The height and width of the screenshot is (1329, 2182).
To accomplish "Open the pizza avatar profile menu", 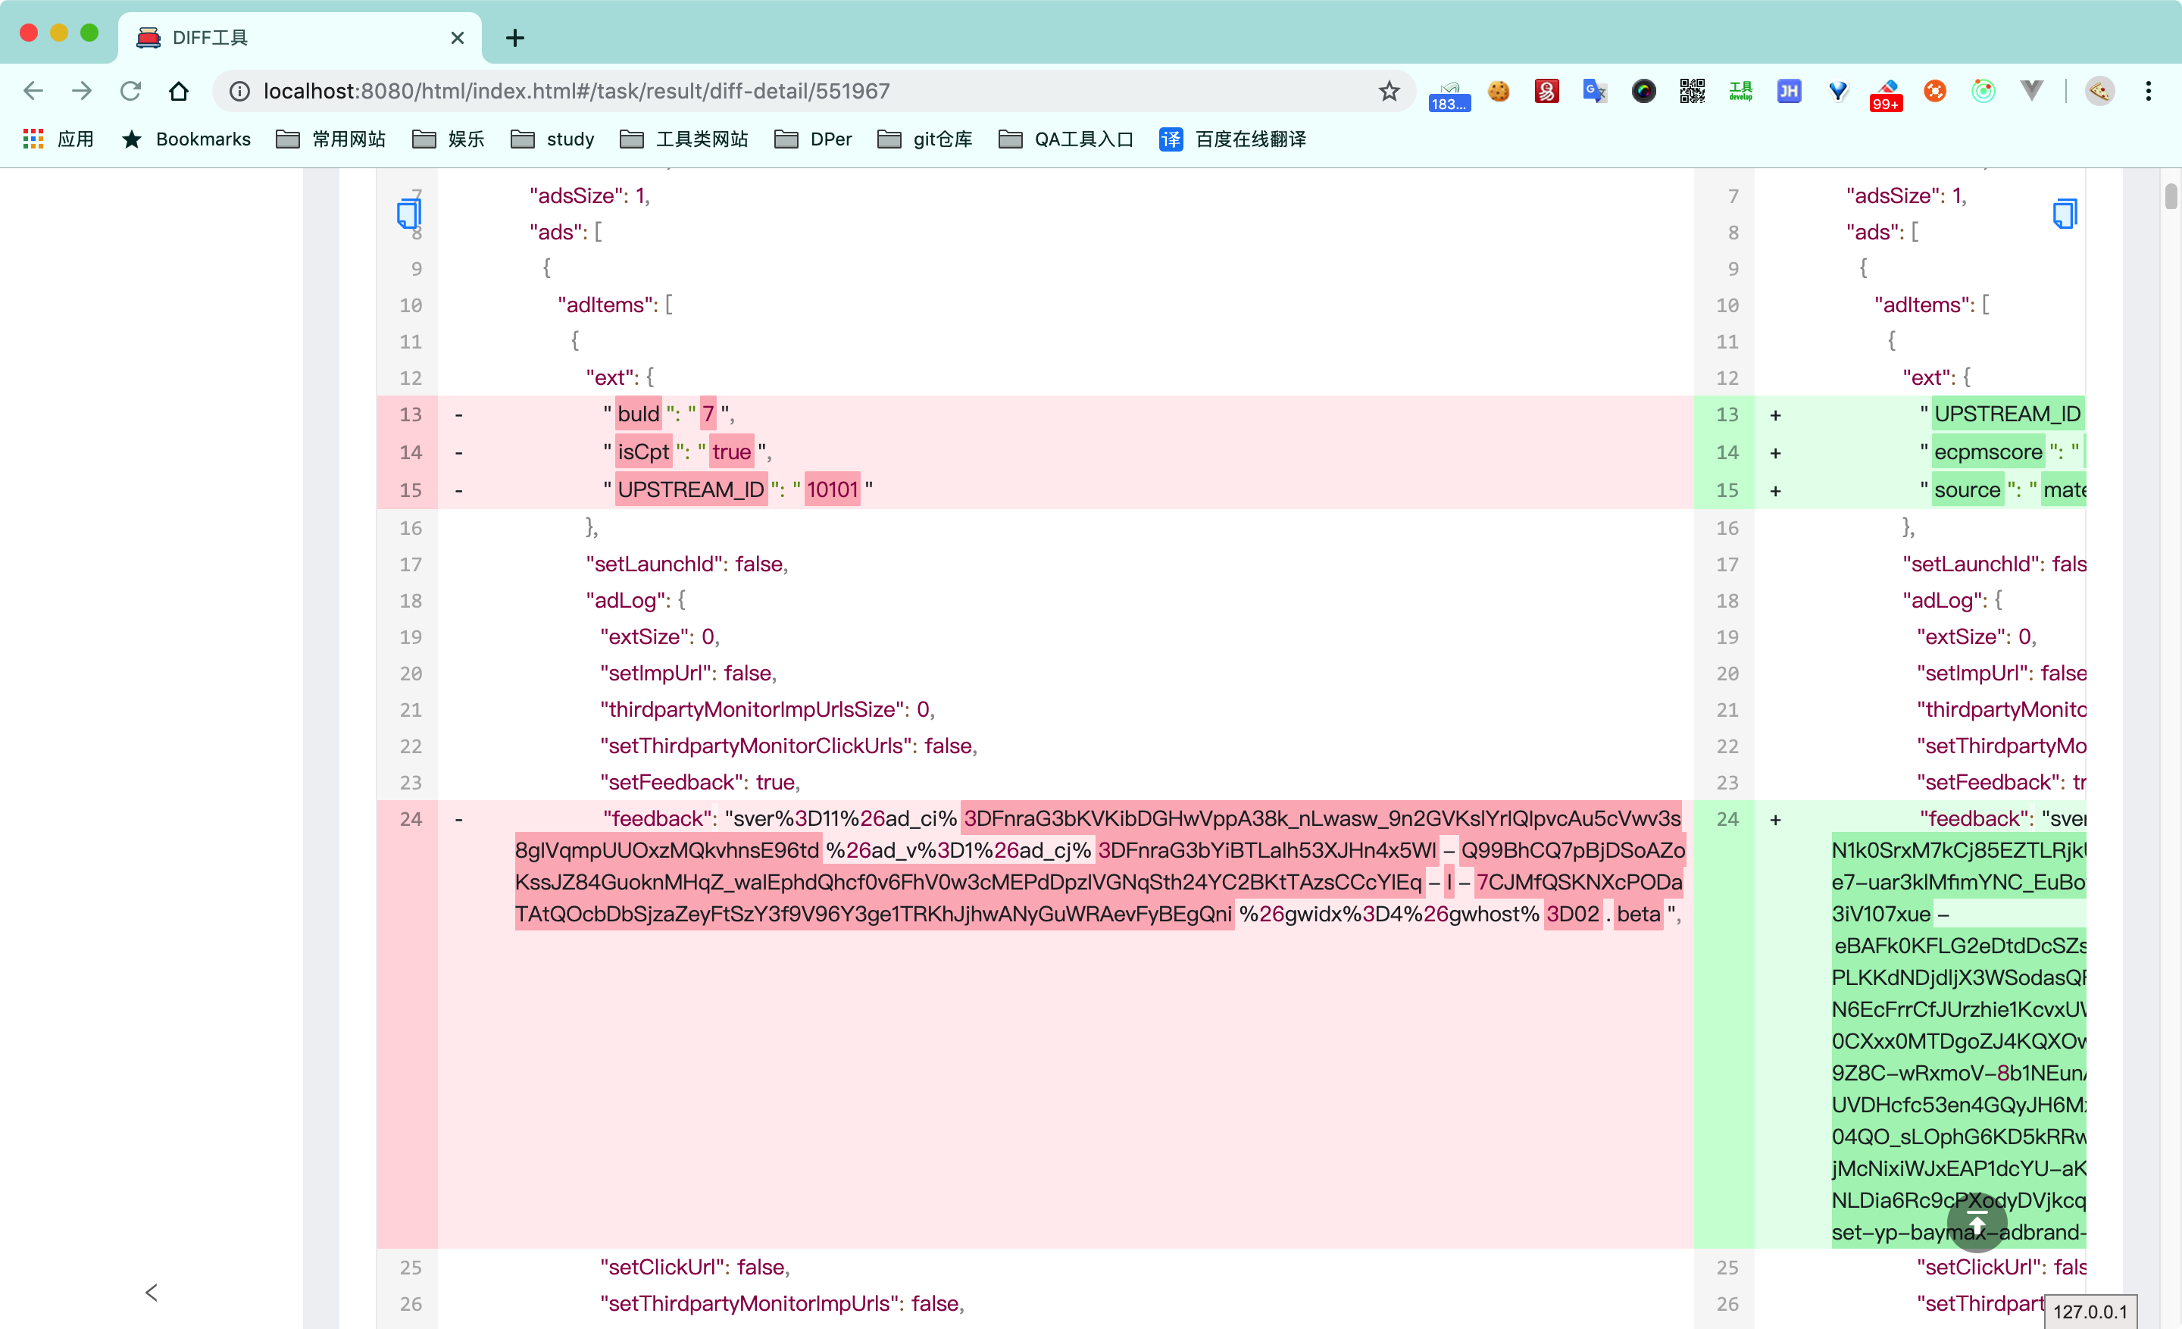I will point(2099,91).
